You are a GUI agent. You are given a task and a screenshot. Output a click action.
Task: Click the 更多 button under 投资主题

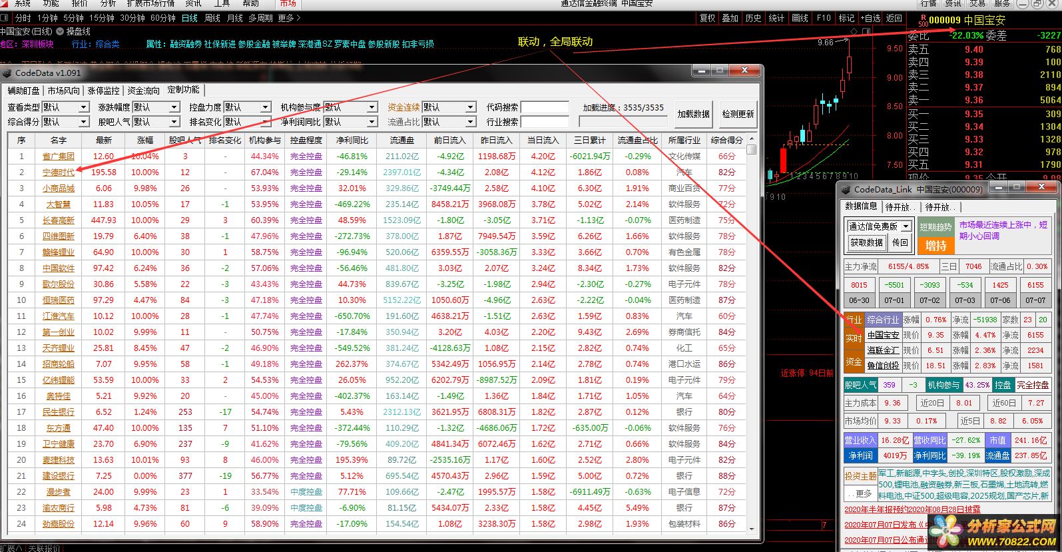pyautogui.click(x=860, y=493)
